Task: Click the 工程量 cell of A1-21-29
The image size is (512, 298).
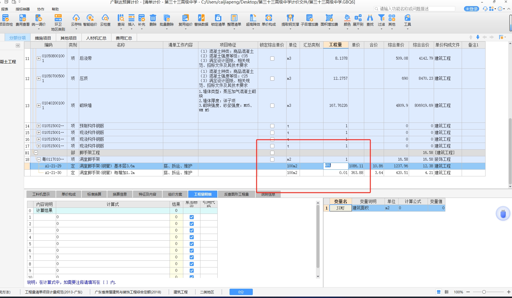Action: 336,166
